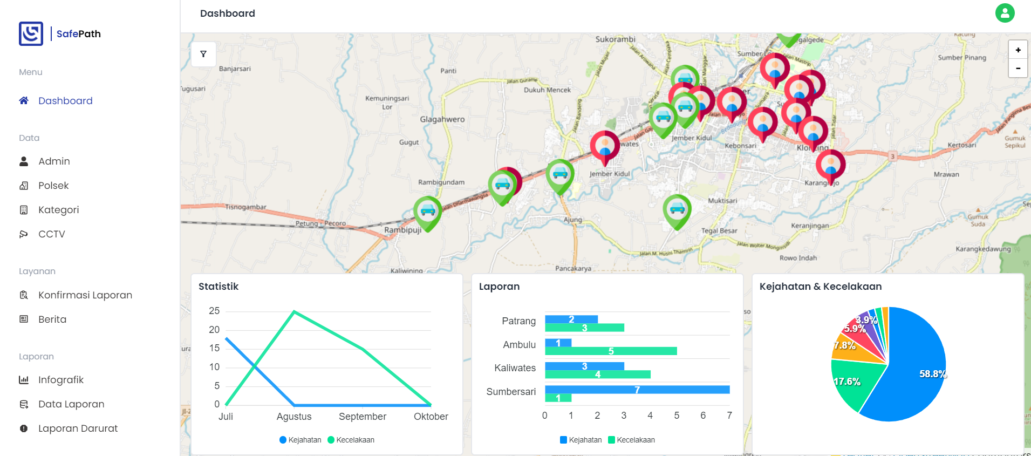This screenshot has height=456, width=1031.
Task: Open the Konfirmasi Laporan menu item
Action: click(x=85, y=295)
